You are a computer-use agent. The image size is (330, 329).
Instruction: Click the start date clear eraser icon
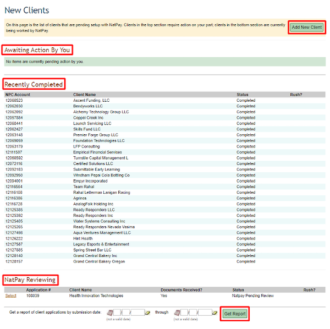147,312
